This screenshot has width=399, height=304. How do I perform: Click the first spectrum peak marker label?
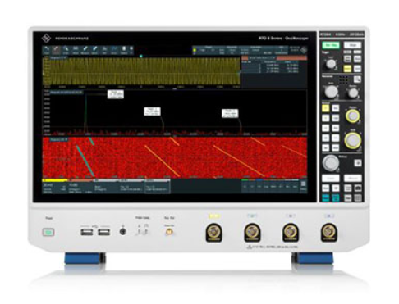tap(115, 94)
